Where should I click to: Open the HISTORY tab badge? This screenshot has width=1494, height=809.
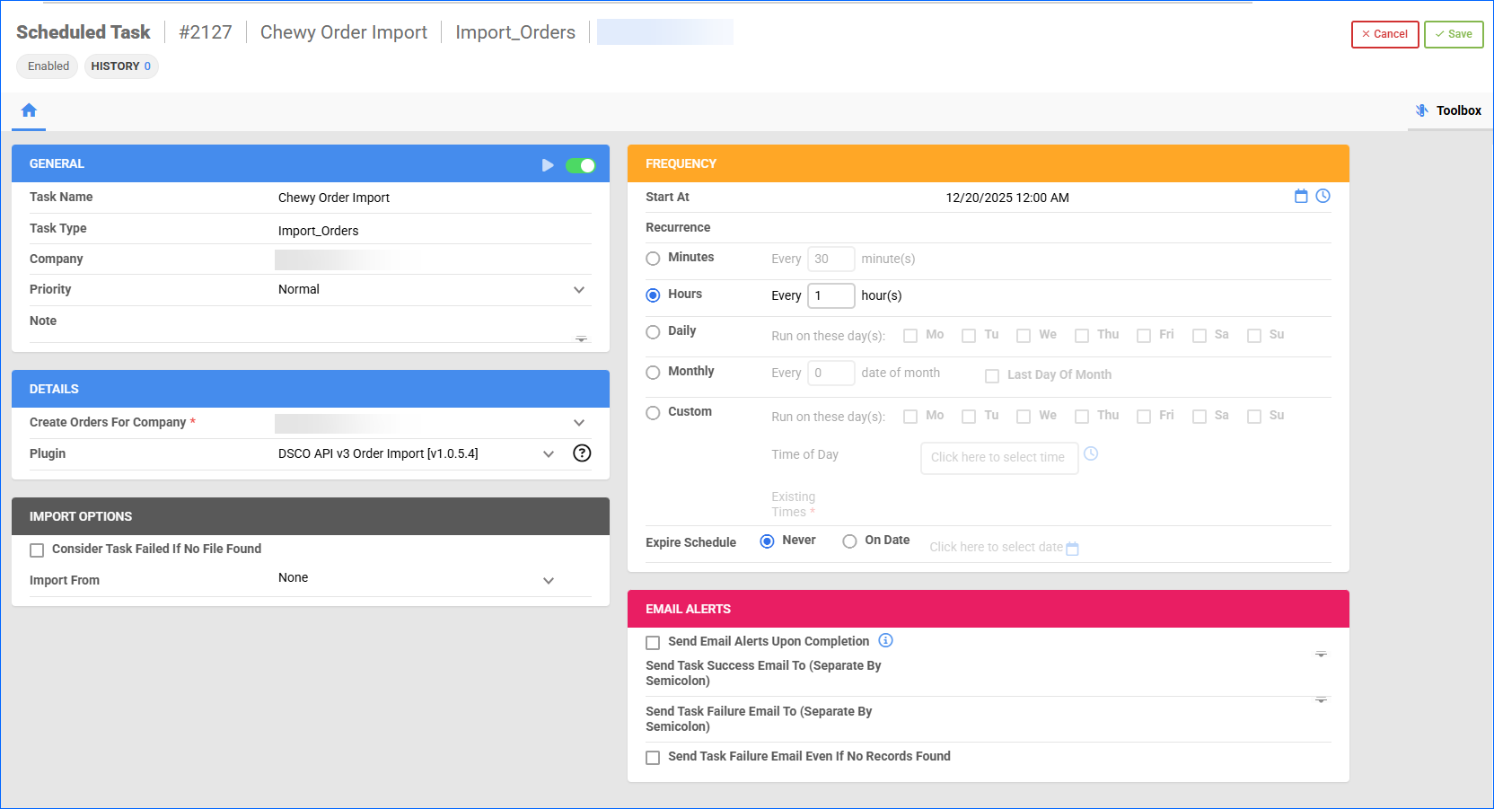[121, 66]
